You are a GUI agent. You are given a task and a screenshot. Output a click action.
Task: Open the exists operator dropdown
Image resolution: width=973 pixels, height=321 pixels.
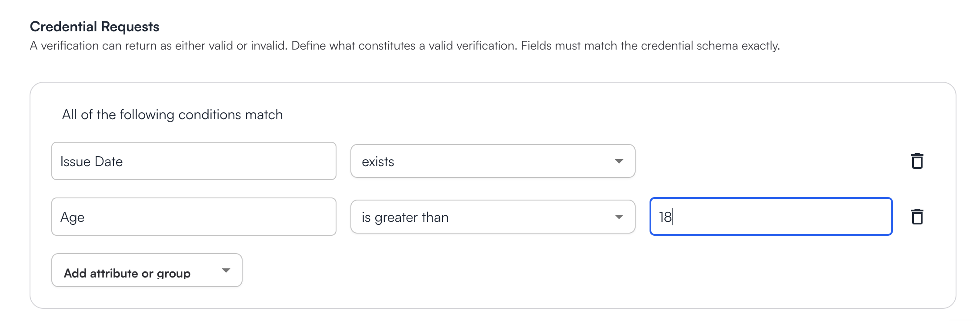493,161
